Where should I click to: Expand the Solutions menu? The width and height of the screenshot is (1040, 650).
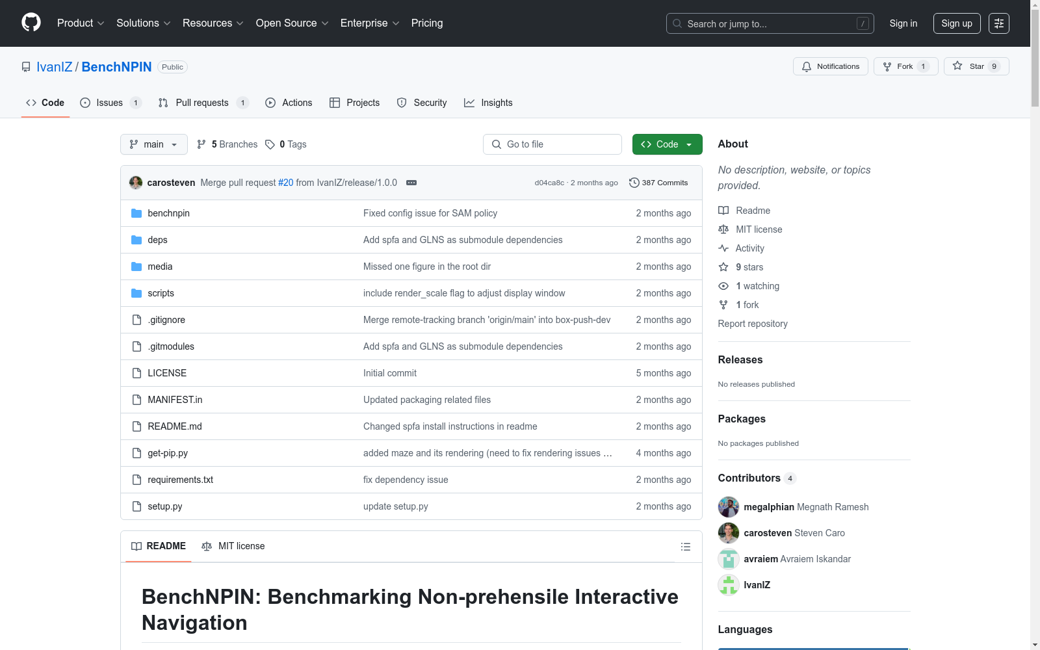pyautogui.click(x=144, y=23)
